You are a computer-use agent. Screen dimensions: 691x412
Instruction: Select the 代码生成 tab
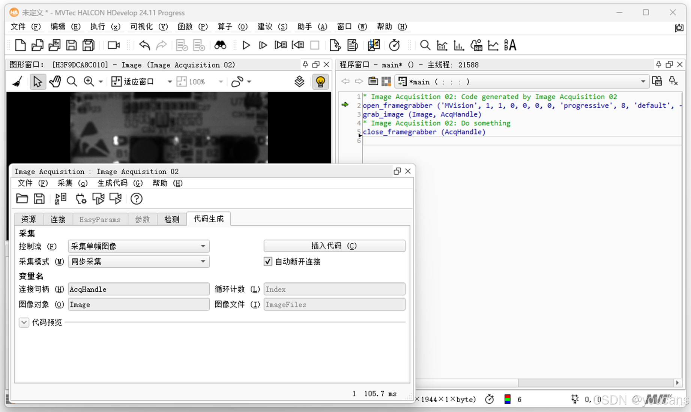click(x=209, y=219)
